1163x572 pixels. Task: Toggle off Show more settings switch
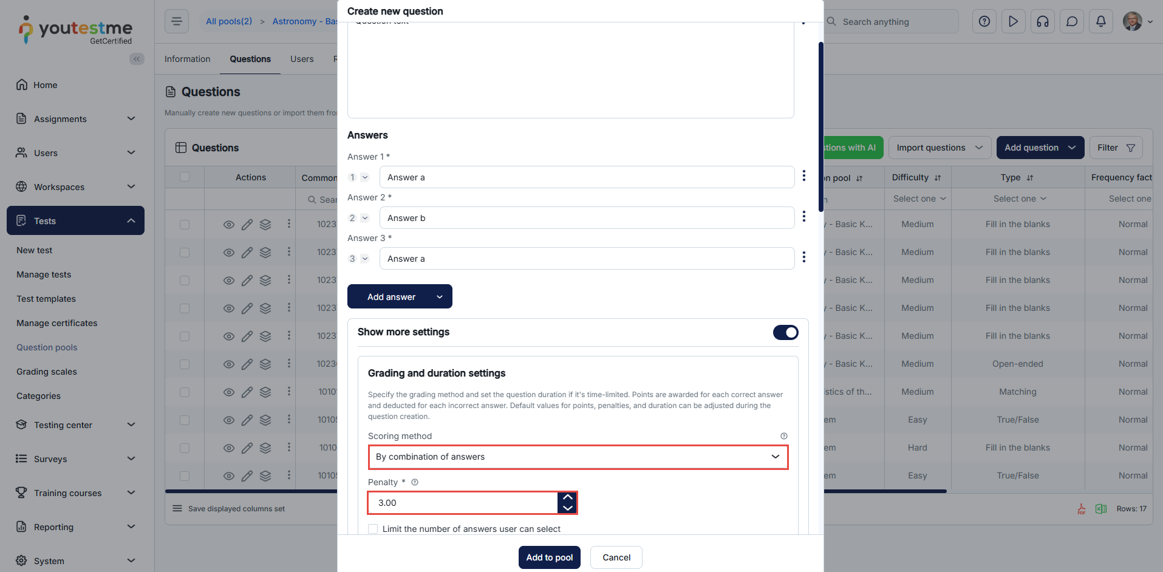pos(785,332)
